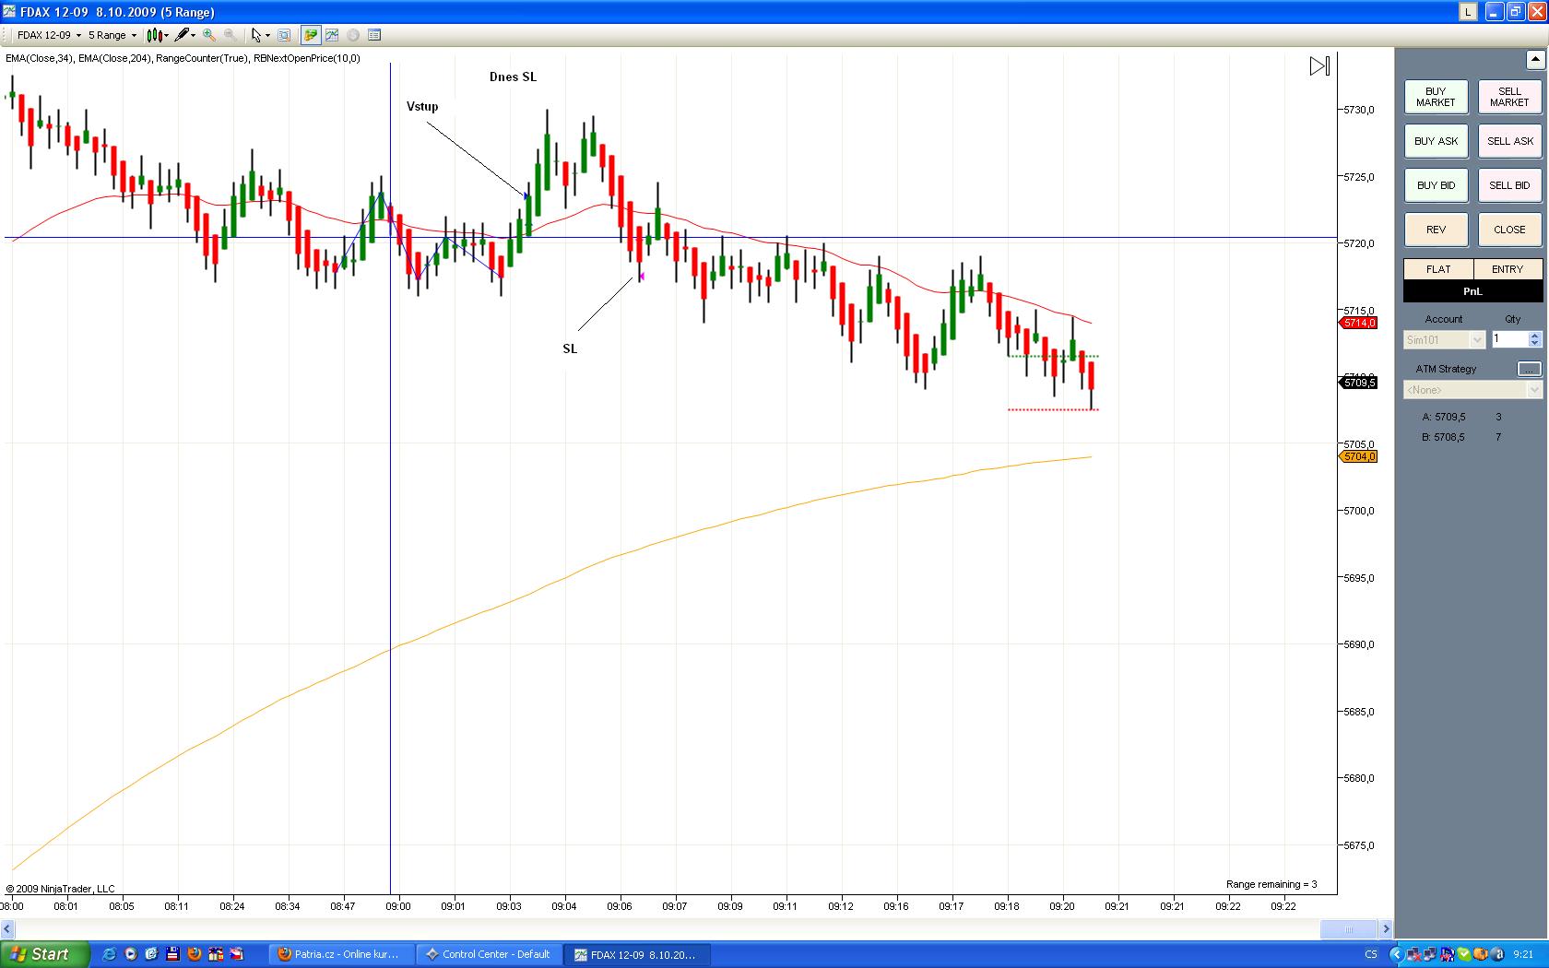Switch to Patria.cz Firefox taskbar window
1549x968 pixels.
click(341, 954)
